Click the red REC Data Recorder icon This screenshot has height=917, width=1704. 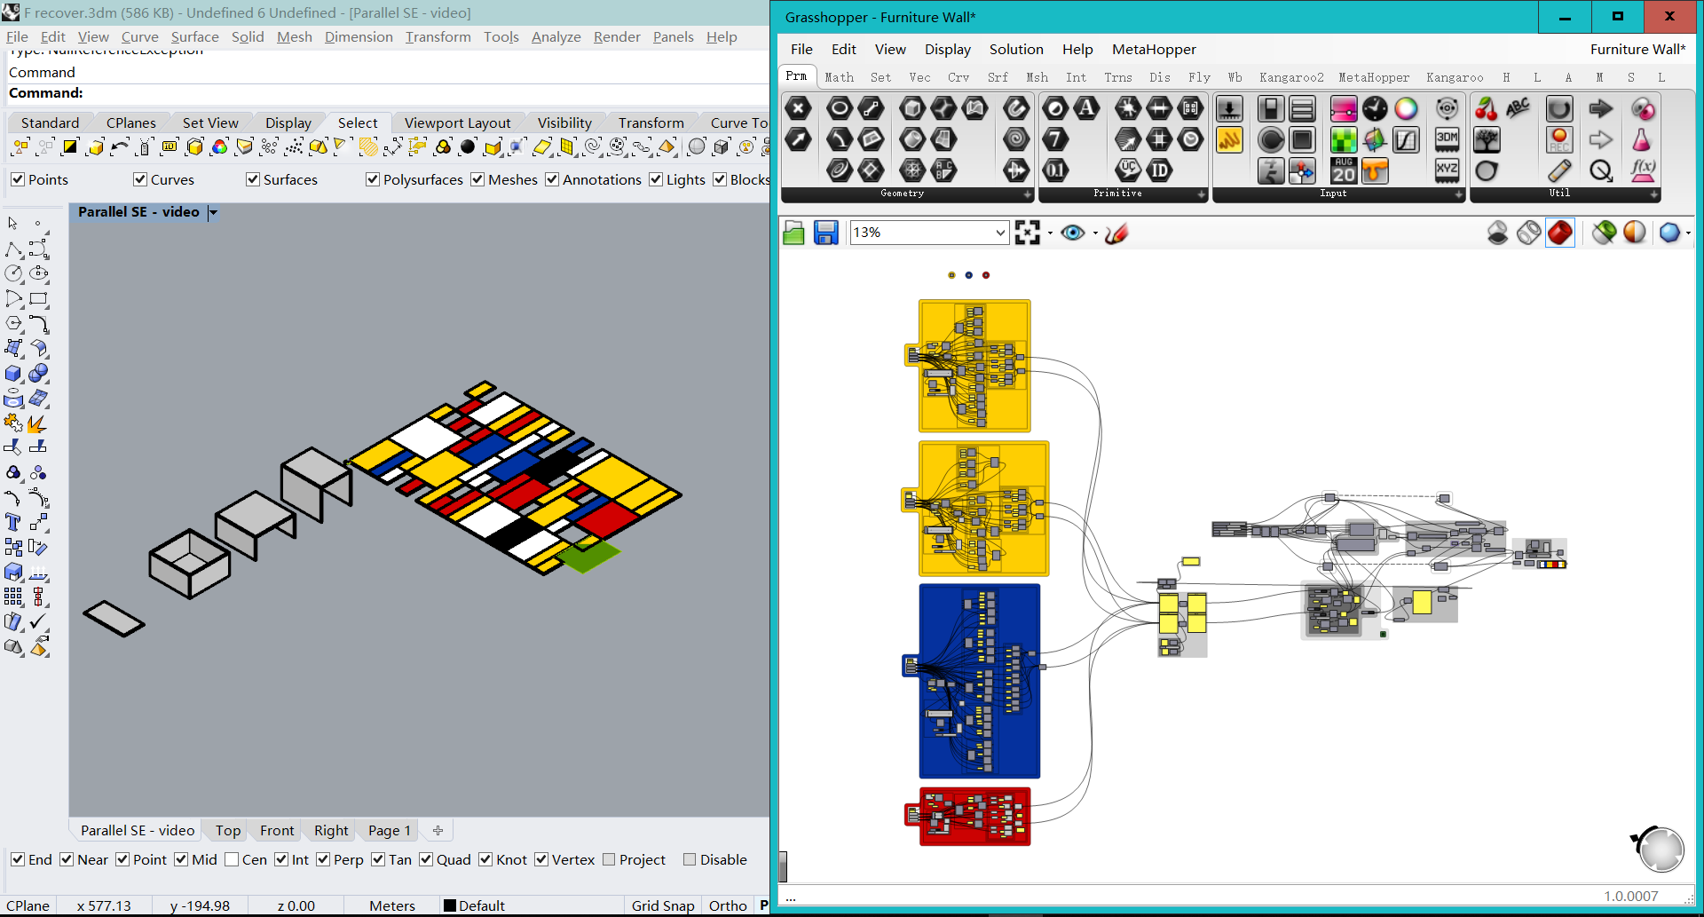point(1558,139)
